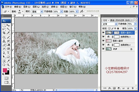Toggle lock transparent pixels
Viewport: 139px width, 92px height.
tap(109, 28)
